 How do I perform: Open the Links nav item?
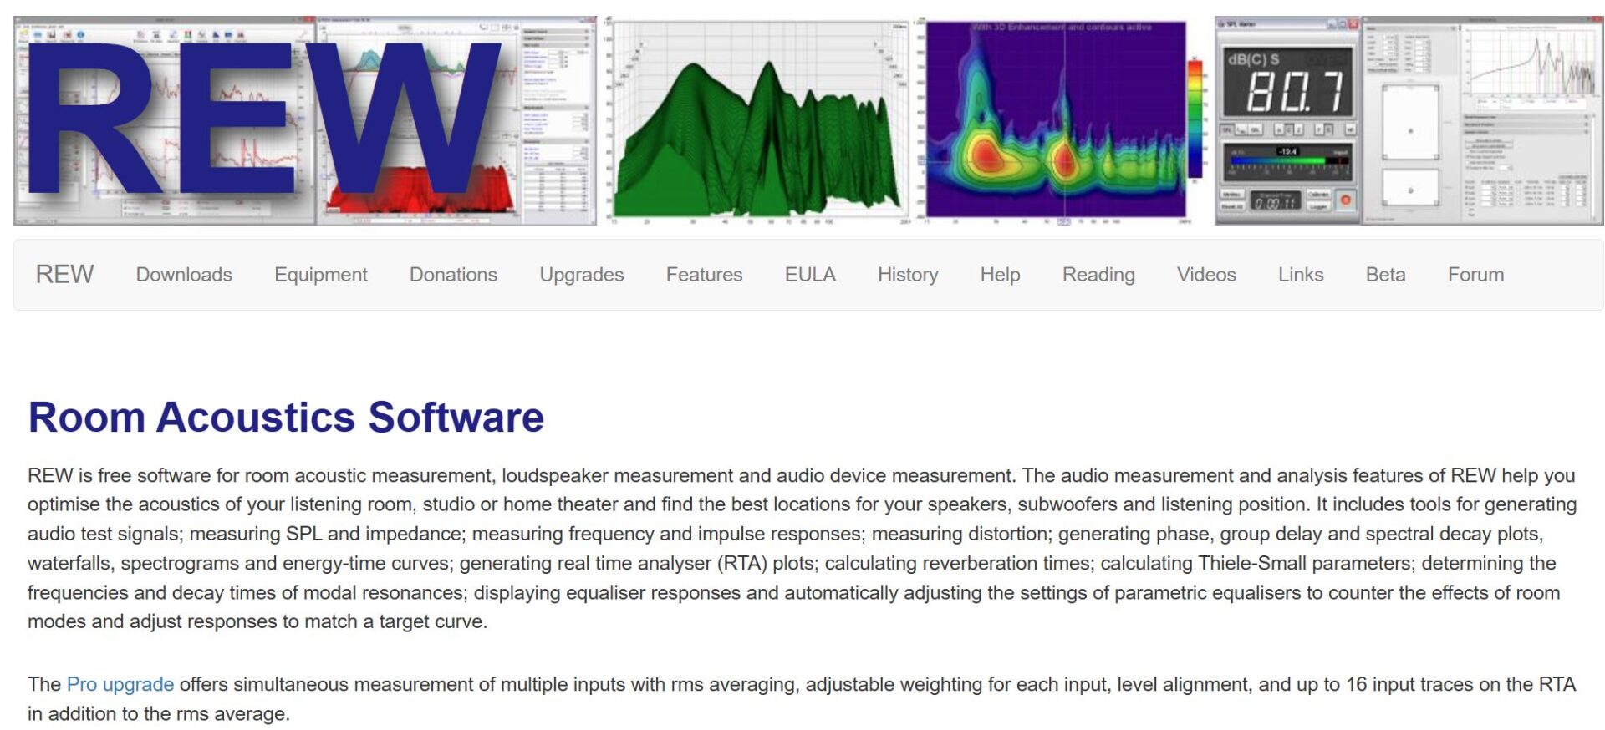click(1300, 275)
